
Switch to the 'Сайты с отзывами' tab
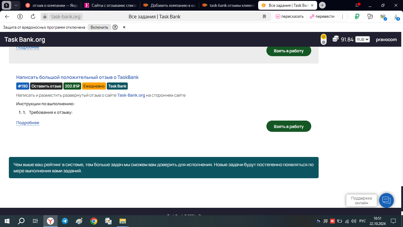(x=110, y=5)
